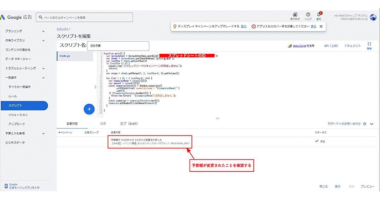Select the 変更内容 tab
The image size is (380, 199).
[x=72, y=124]
